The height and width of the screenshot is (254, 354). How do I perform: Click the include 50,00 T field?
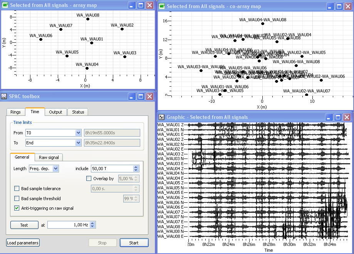(112, 169)
